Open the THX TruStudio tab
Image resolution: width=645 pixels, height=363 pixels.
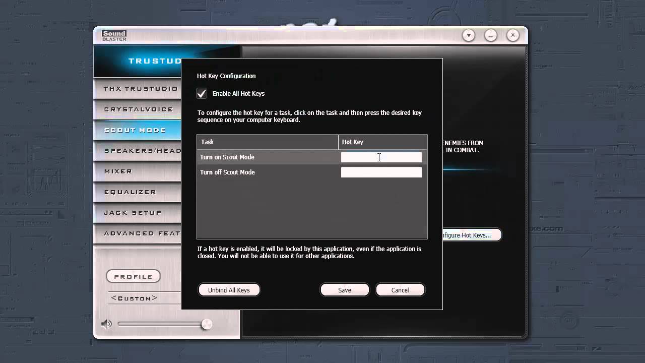(138, 89)
